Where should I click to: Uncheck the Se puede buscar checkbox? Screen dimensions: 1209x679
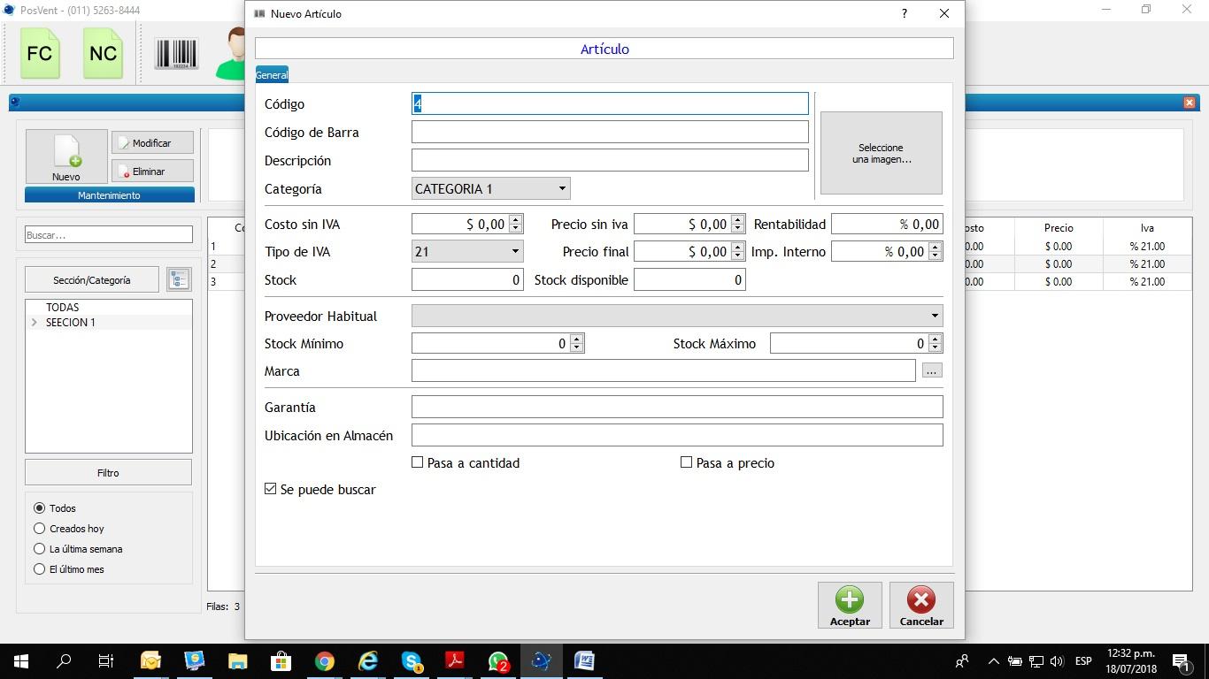coord(270,489)
